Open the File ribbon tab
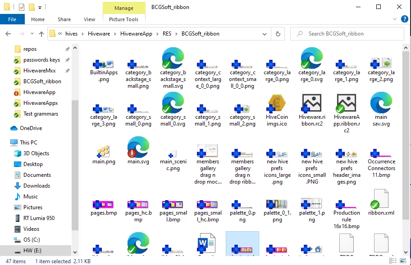The image size is (411, 265). coord(12,19)
